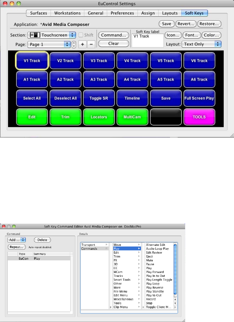The height and width of the screenshot is (322, 234).
Task: Select the V3 Track soft key
Action: pos(99,61)
